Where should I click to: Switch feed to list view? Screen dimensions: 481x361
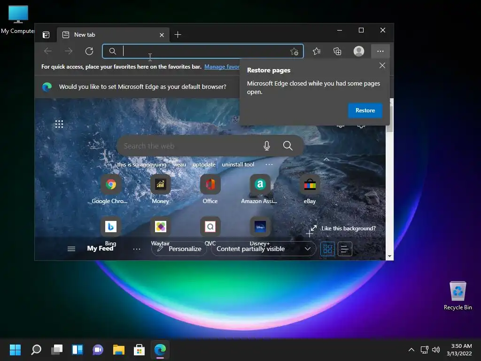pos(345,249)
